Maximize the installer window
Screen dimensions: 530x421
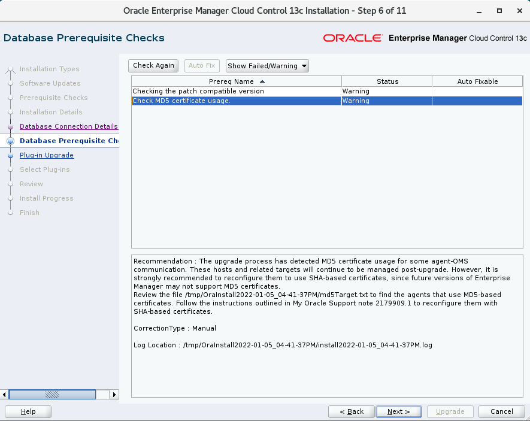[x=499, y=11]
